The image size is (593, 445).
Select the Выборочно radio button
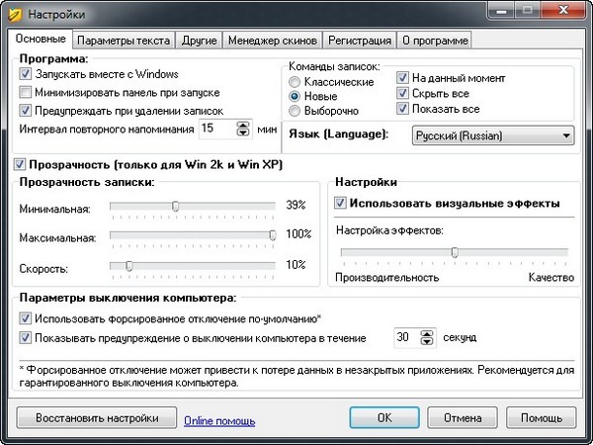pos(295,113)
